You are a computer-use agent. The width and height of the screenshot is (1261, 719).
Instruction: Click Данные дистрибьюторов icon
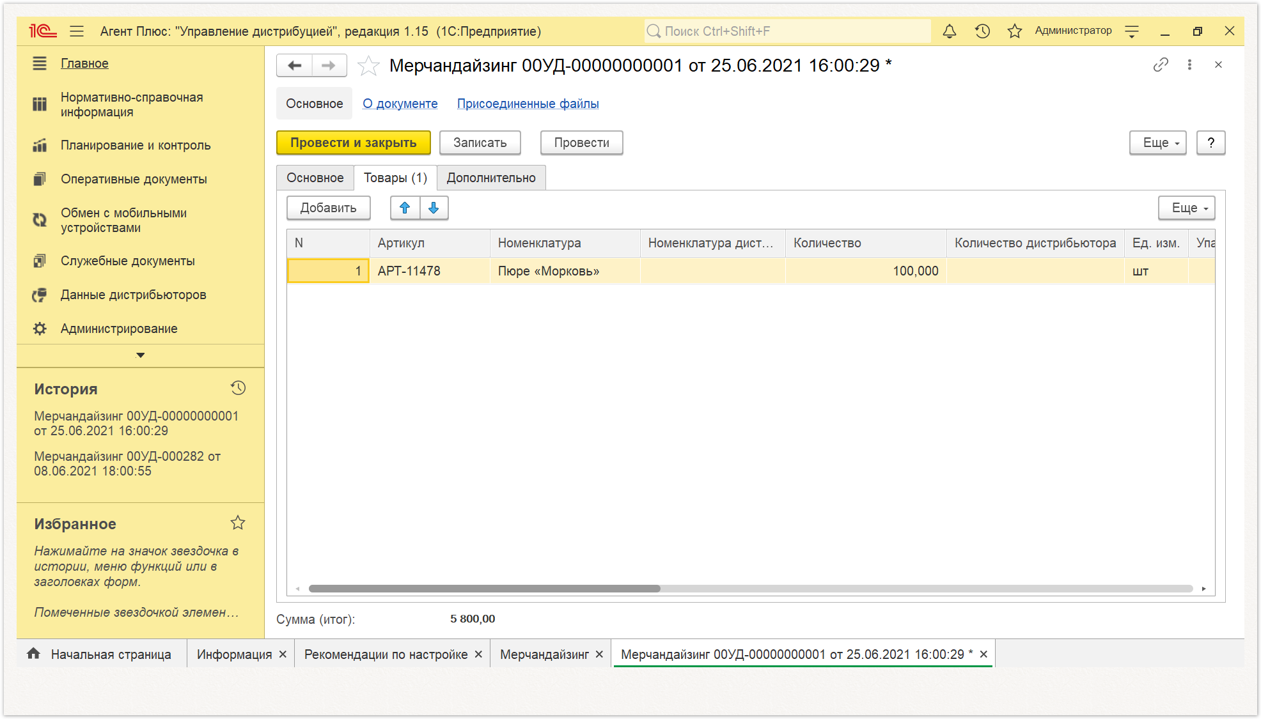pyautogui.click(x=40, y=295)
